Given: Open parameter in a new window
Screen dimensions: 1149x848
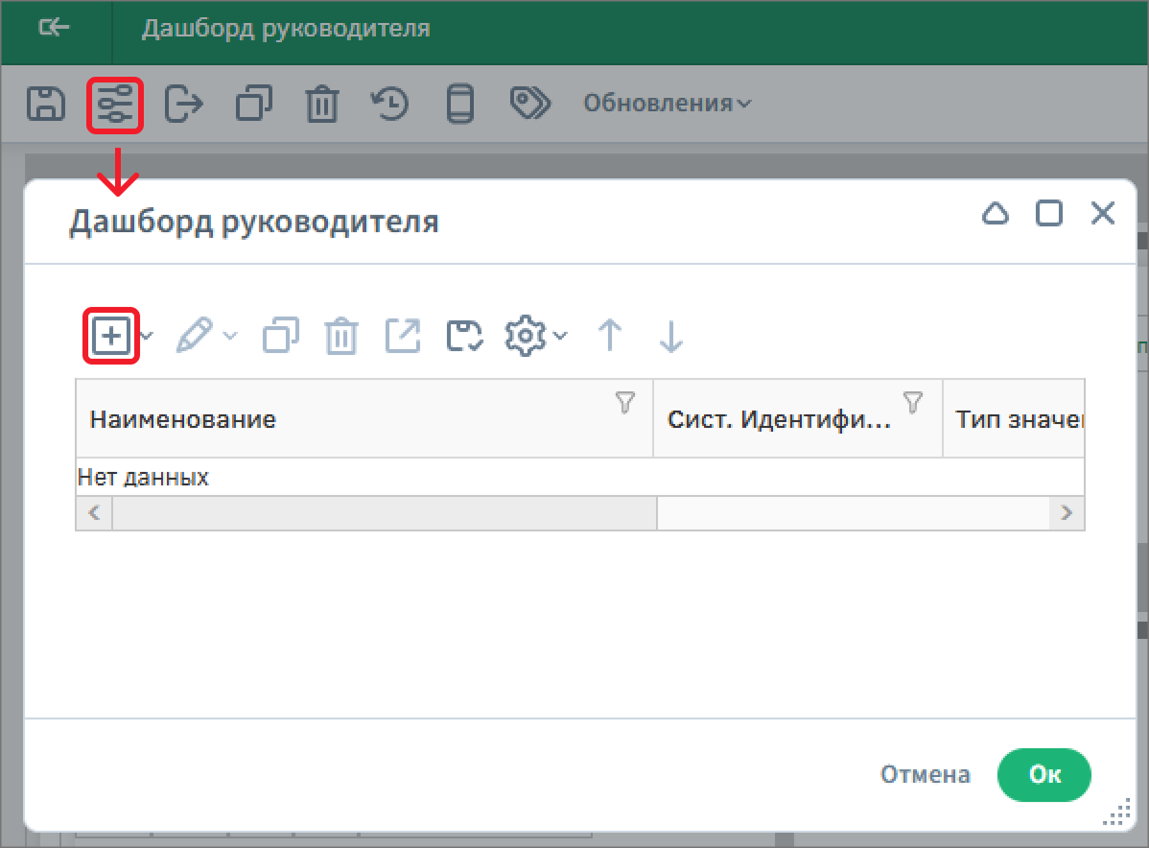Looking at the screenshot, I should point(402,336).
